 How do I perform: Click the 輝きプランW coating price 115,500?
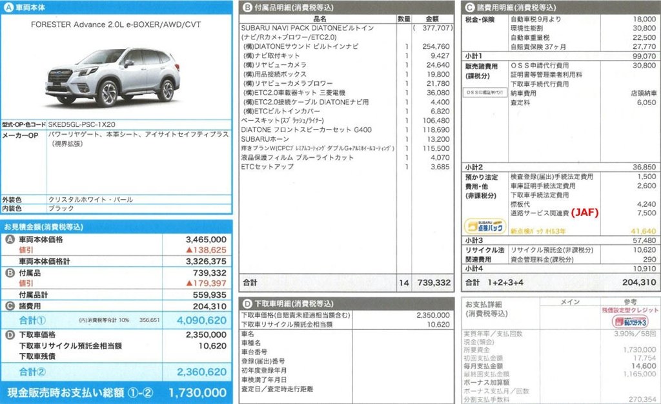(x=436, y=148)
